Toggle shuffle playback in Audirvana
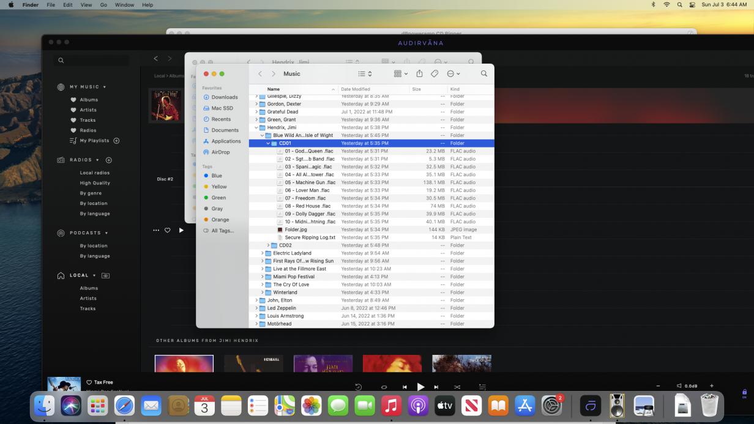 [x=457, y=387]
